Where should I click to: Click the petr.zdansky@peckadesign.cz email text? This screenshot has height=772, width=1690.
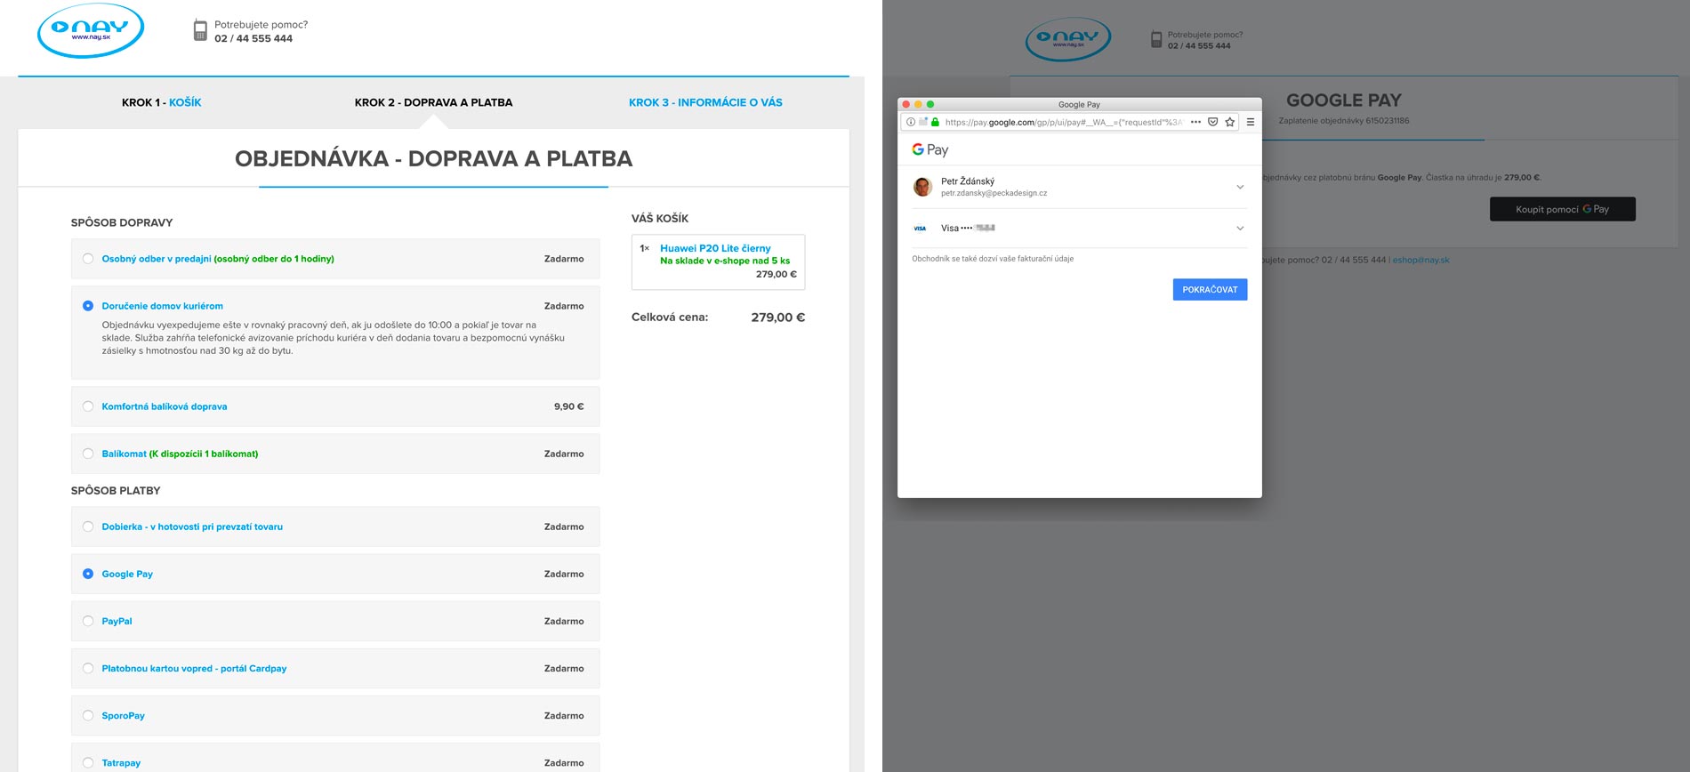(994, 193)
